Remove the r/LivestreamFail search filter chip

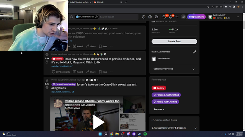coord(96,17)
